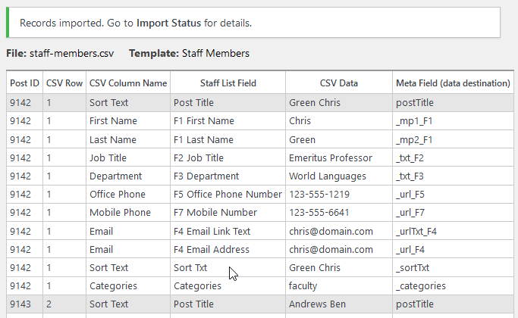Open the Import Status link
Screen dimensions: 518x318
click(x=168, y=23)
